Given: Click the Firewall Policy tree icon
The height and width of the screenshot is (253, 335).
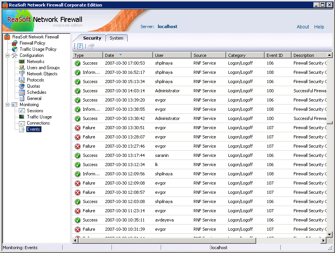Looking at the screenshot, I should coord(15,43).
